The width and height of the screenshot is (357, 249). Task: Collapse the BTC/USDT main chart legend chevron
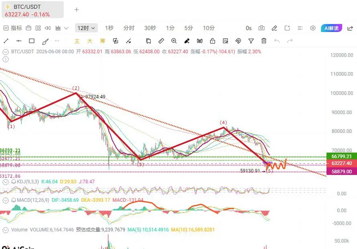pyautogui.click(x=6, y=52)
